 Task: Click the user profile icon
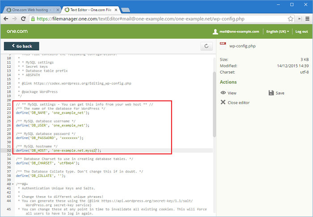[216, 32]
